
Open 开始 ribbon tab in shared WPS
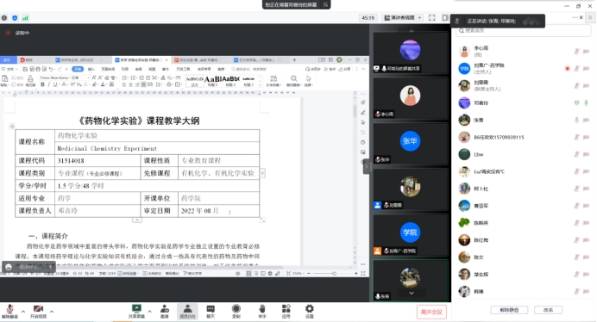78,69
